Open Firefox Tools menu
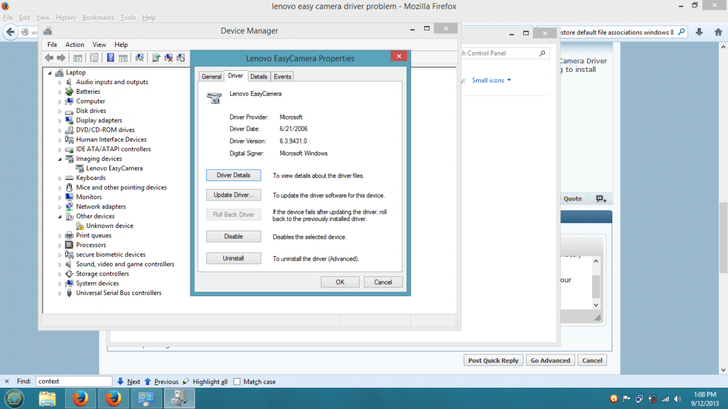Screen dimensions: 728x409 [128, 17]
